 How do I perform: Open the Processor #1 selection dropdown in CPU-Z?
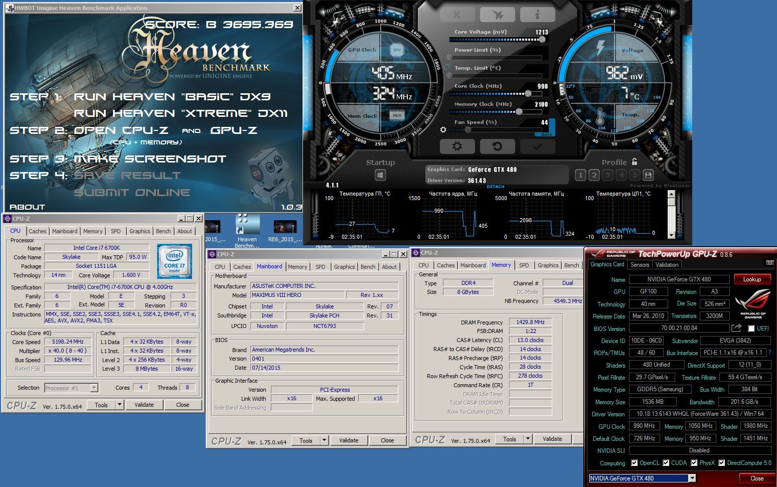pyautogui.click(x=94, y=388)
